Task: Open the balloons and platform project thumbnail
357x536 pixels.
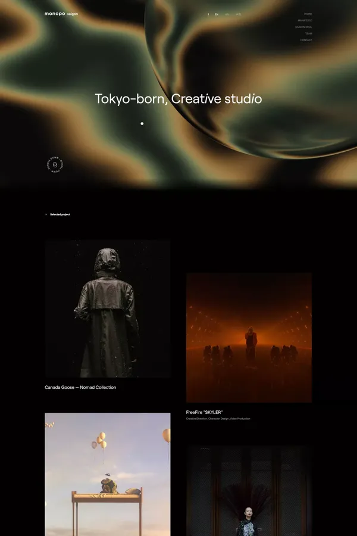Action: 108,475
